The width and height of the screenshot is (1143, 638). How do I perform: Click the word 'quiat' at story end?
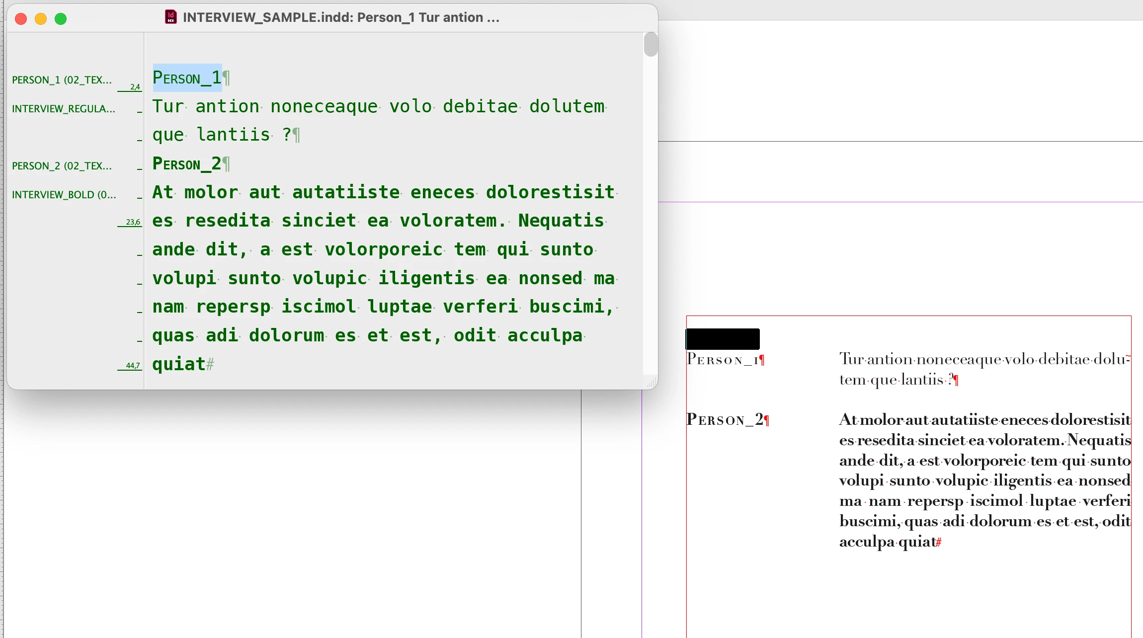tap(178, 364)
